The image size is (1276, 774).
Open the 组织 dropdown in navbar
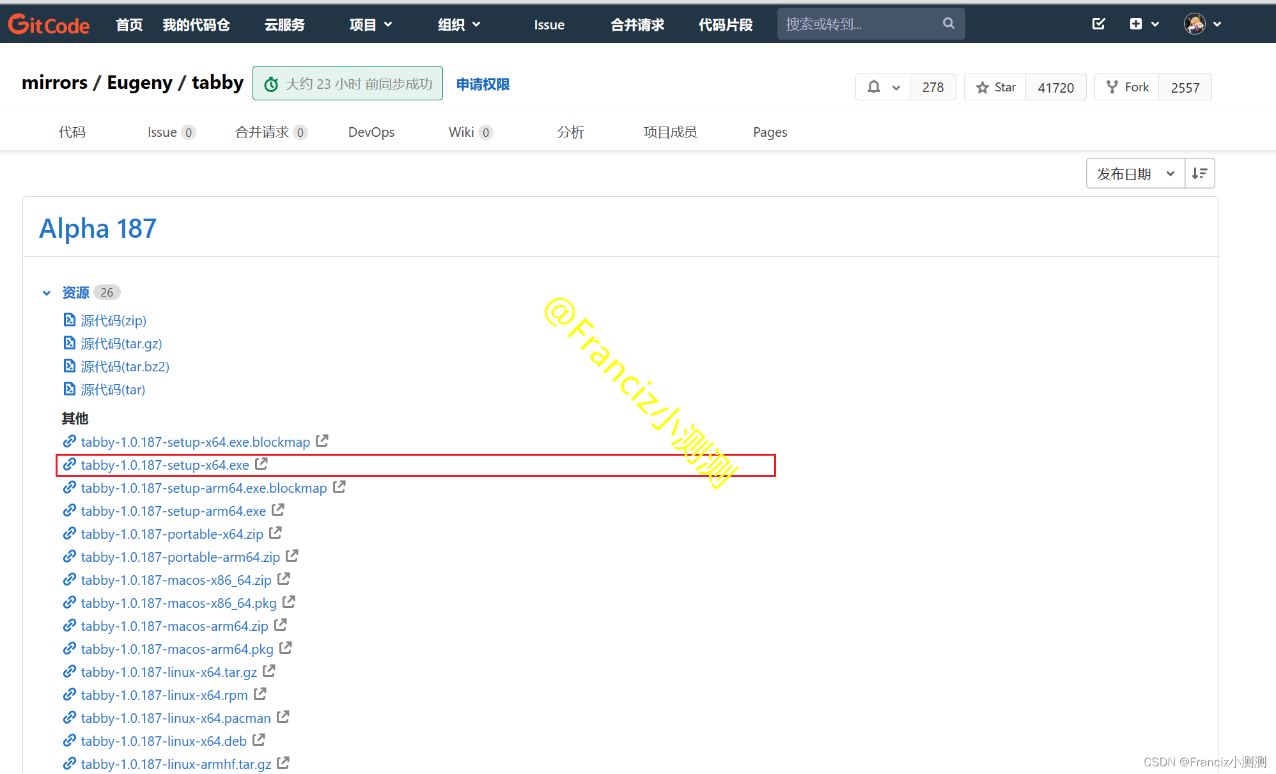click(x=459, y=24)
